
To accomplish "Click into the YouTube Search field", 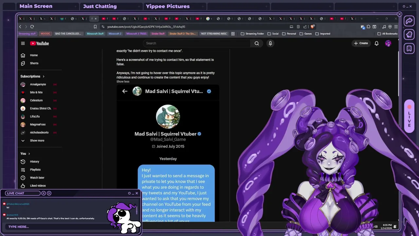I will (197, 43).
